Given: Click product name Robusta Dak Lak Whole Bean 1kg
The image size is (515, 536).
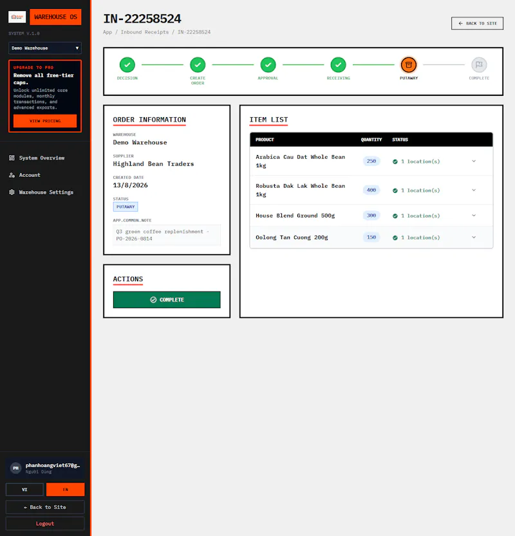Looking at the screenshot, I should point(300,190).
